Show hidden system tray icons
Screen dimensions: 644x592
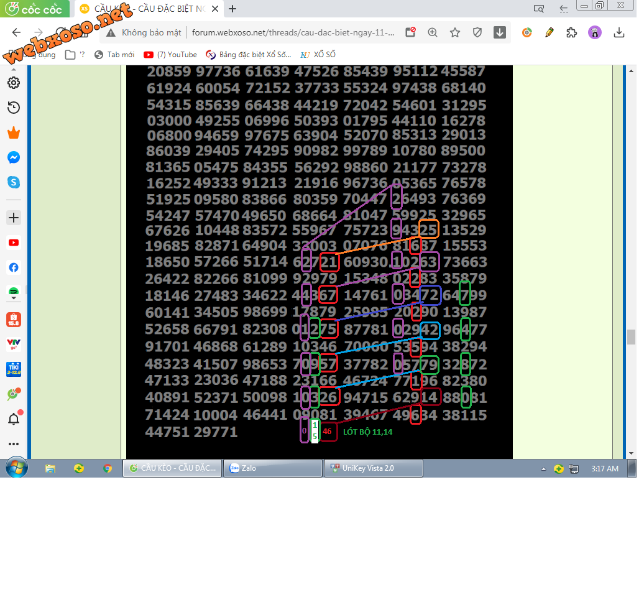click(x=543, y=469)
